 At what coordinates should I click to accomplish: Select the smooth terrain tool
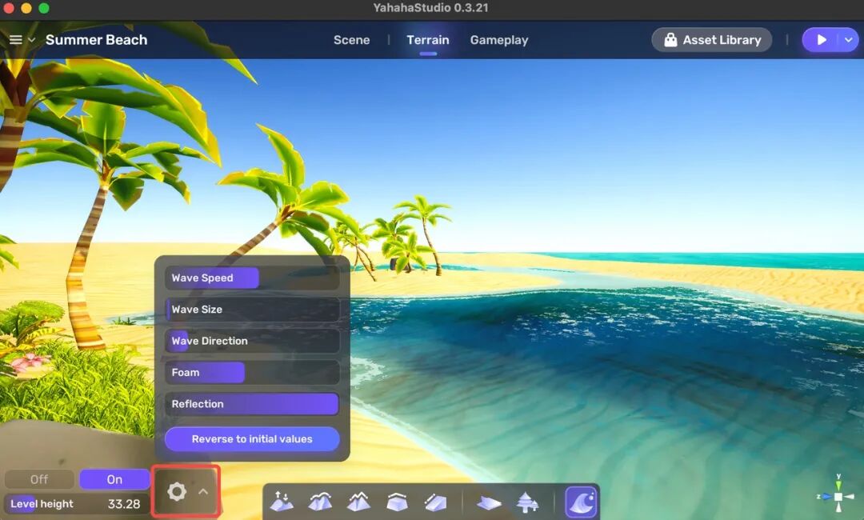click(320, 502)
